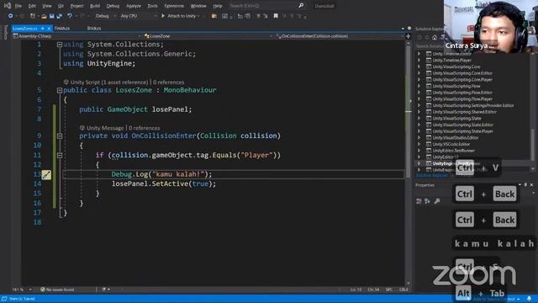Click the Properties panel pin icon
538x303 pixels.
click(x=525, y=185)
